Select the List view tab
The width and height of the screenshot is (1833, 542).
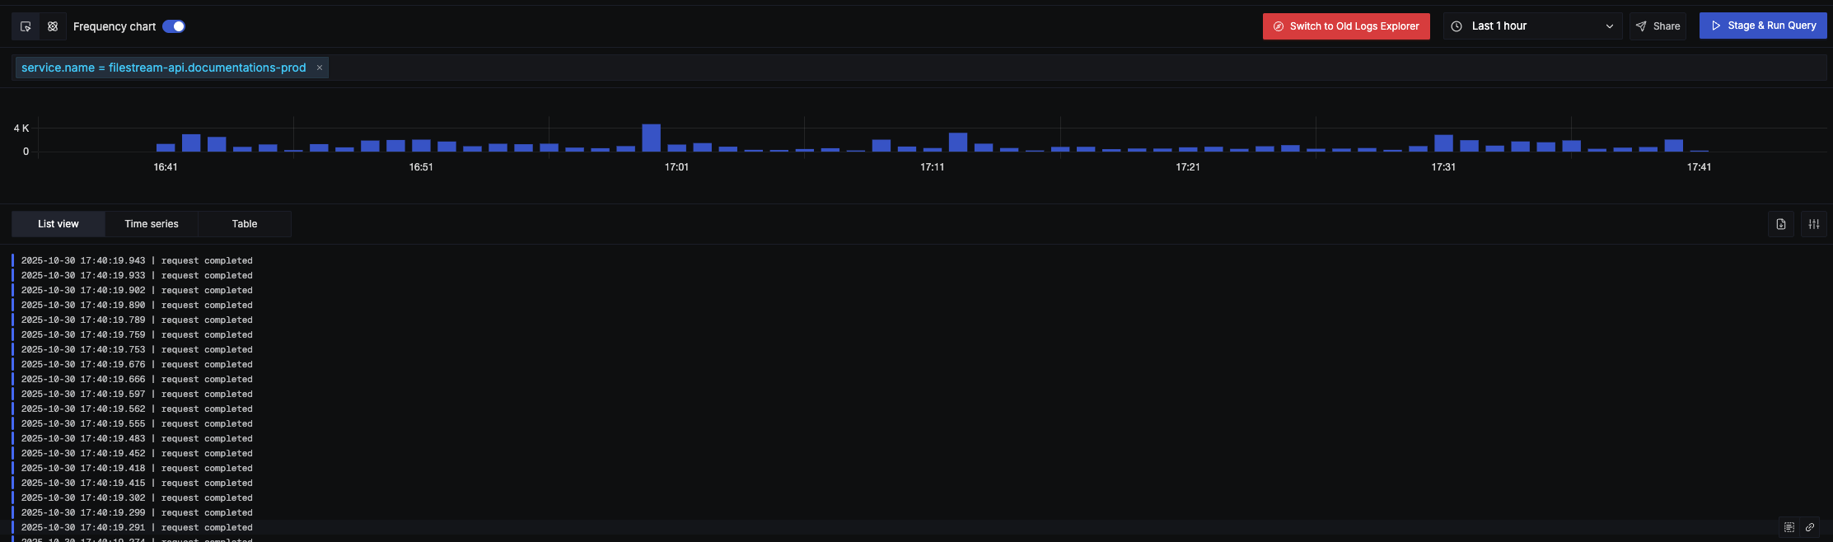[58, 224]
